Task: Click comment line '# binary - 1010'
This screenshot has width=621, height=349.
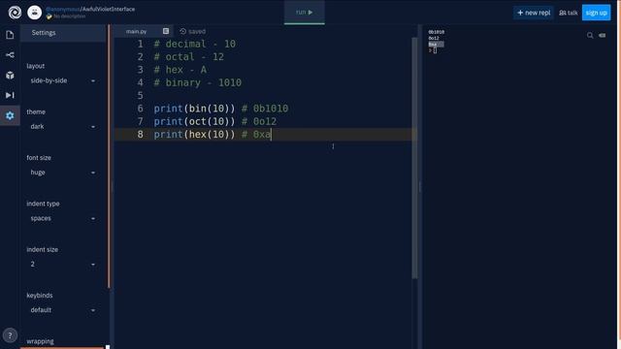Action: click(x=198, y=82)
